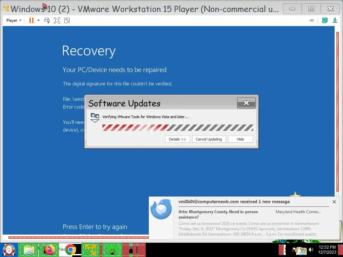Screen dimensions: 343x257
Task: Close the VMware Workstation Player window
Action: [x=330, y=9]
